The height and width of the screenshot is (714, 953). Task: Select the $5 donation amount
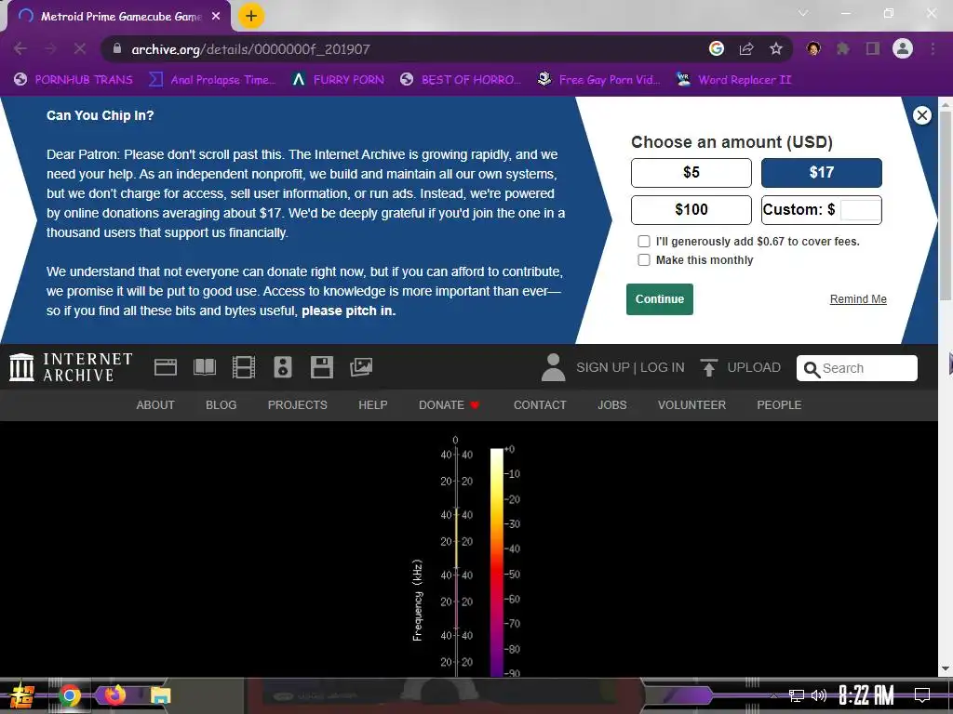pyautogui.click(x=691, y=172)
